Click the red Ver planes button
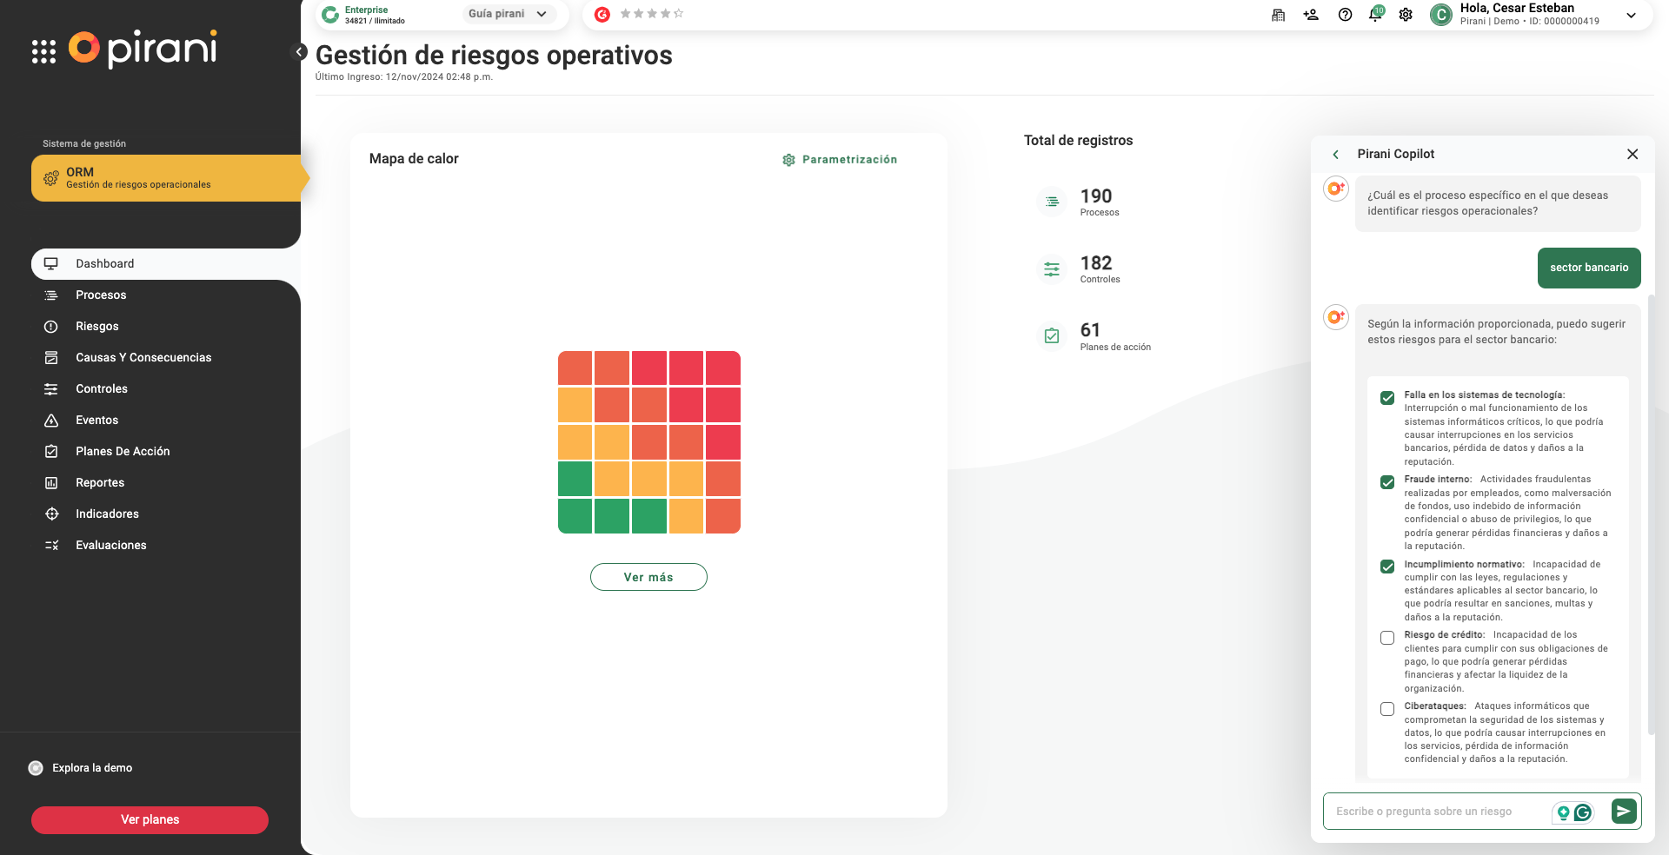Screen dimensions: 1669x855 (x=150, y=820)
